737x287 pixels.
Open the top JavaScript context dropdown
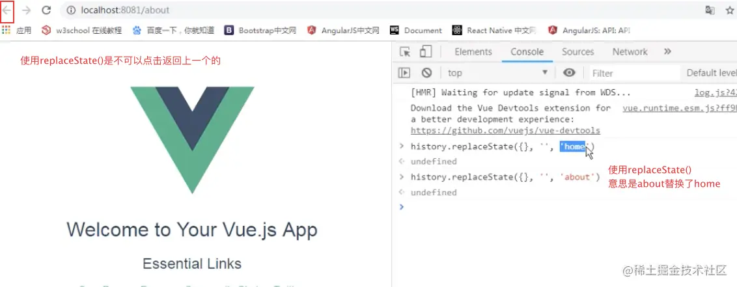(498, 73)
